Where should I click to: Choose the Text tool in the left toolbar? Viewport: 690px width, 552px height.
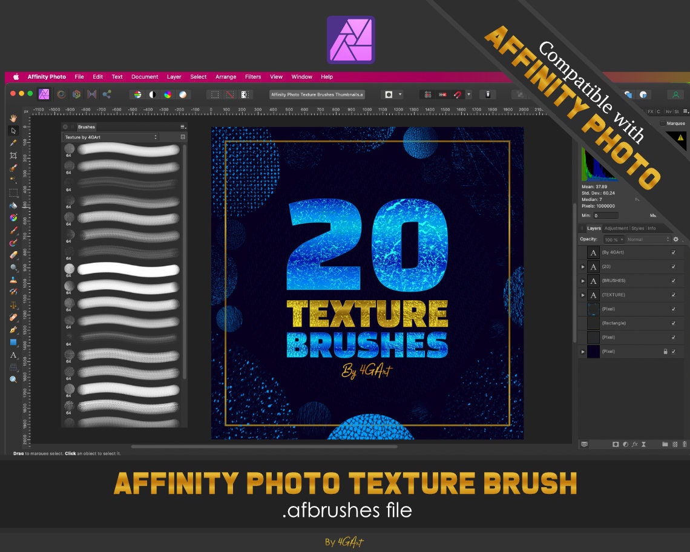coord(13,356)
